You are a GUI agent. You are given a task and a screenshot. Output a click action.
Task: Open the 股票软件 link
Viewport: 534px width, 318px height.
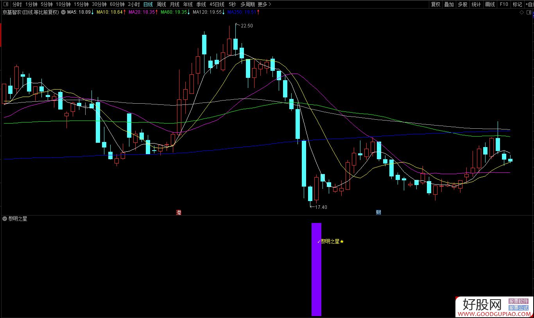[x=519, y=302]
